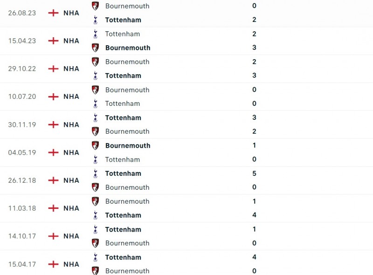Click England flag for 26.12.18 match
373x275 pixels.
pos(54,180)
